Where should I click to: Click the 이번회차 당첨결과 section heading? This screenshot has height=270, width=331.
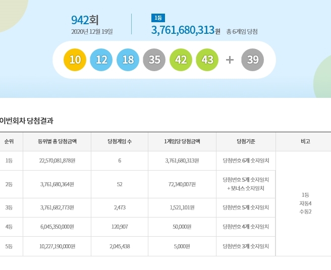pos(27,121)
